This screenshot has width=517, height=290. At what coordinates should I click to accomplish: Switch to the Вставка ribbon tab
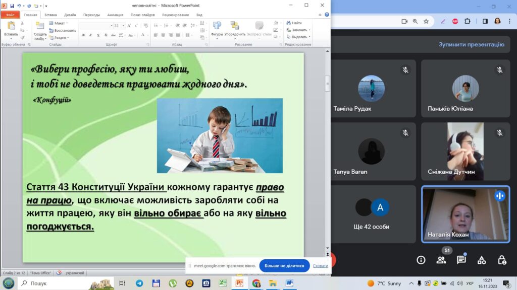tap(50, 15)
